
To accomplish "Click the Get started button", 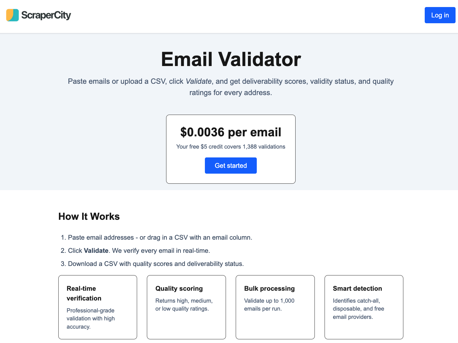I will (231, 166).
